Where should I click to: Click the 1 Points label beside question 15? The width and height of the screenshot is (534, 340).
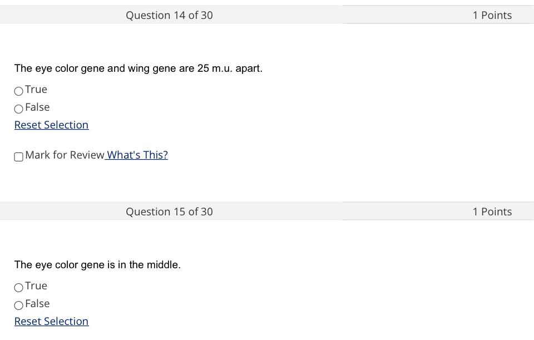click(x=492, y=211)
